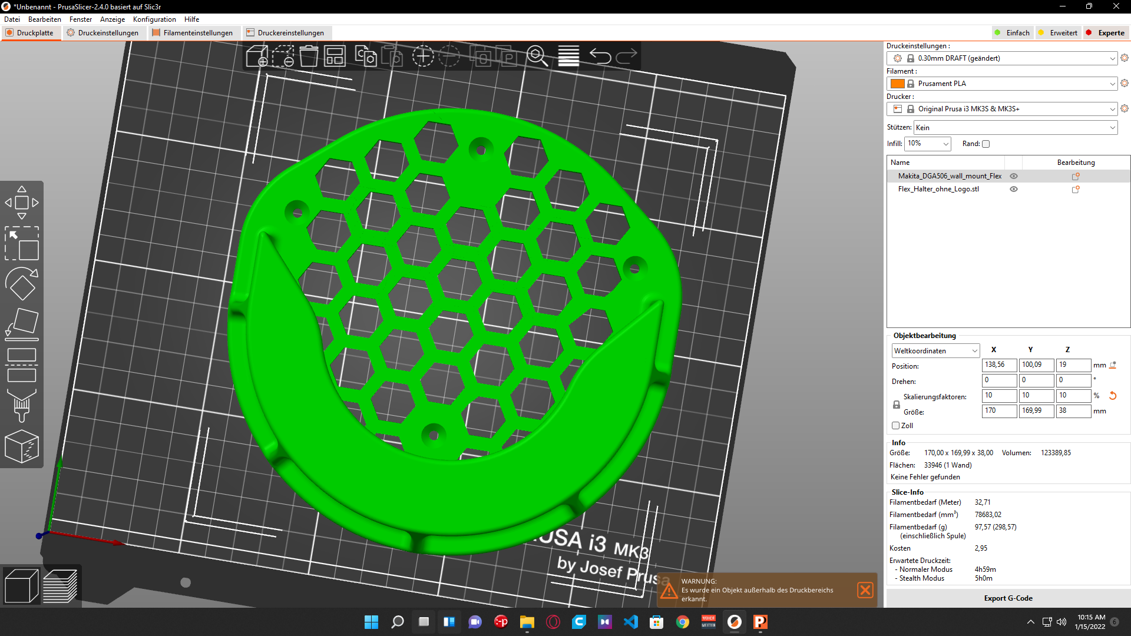This screenshot has width=1131, height=636.
Task: Switch to 3D editor view icon
Action: [21, 586]
